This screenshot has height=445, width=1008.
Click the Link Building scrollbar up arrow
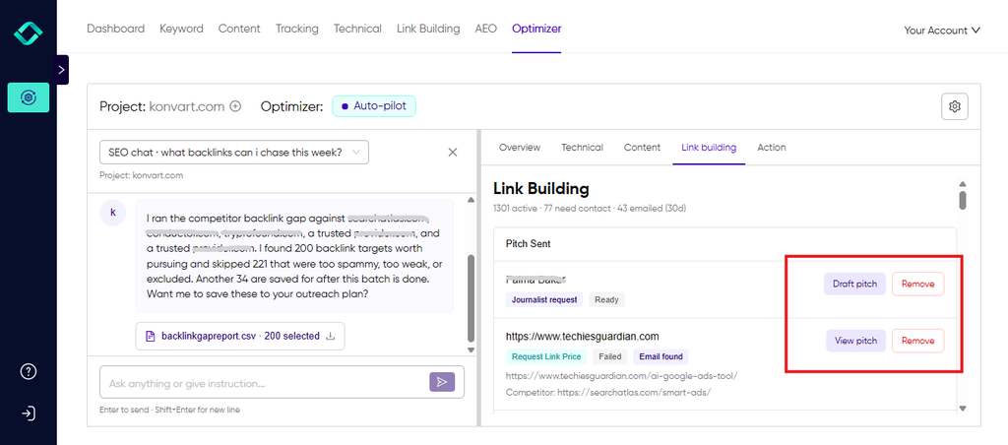point(963,183)
